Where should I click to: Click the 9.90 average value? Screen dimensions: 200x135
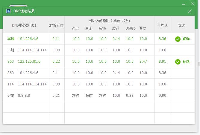point(162,95)
